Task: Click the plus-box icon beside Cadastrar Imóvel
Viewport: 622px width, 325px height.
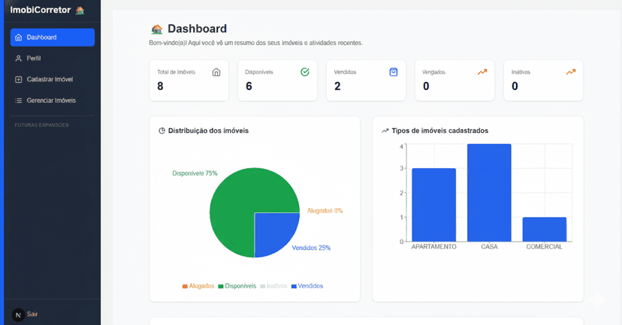Action: pyautogui.click(x=18, y=80)
